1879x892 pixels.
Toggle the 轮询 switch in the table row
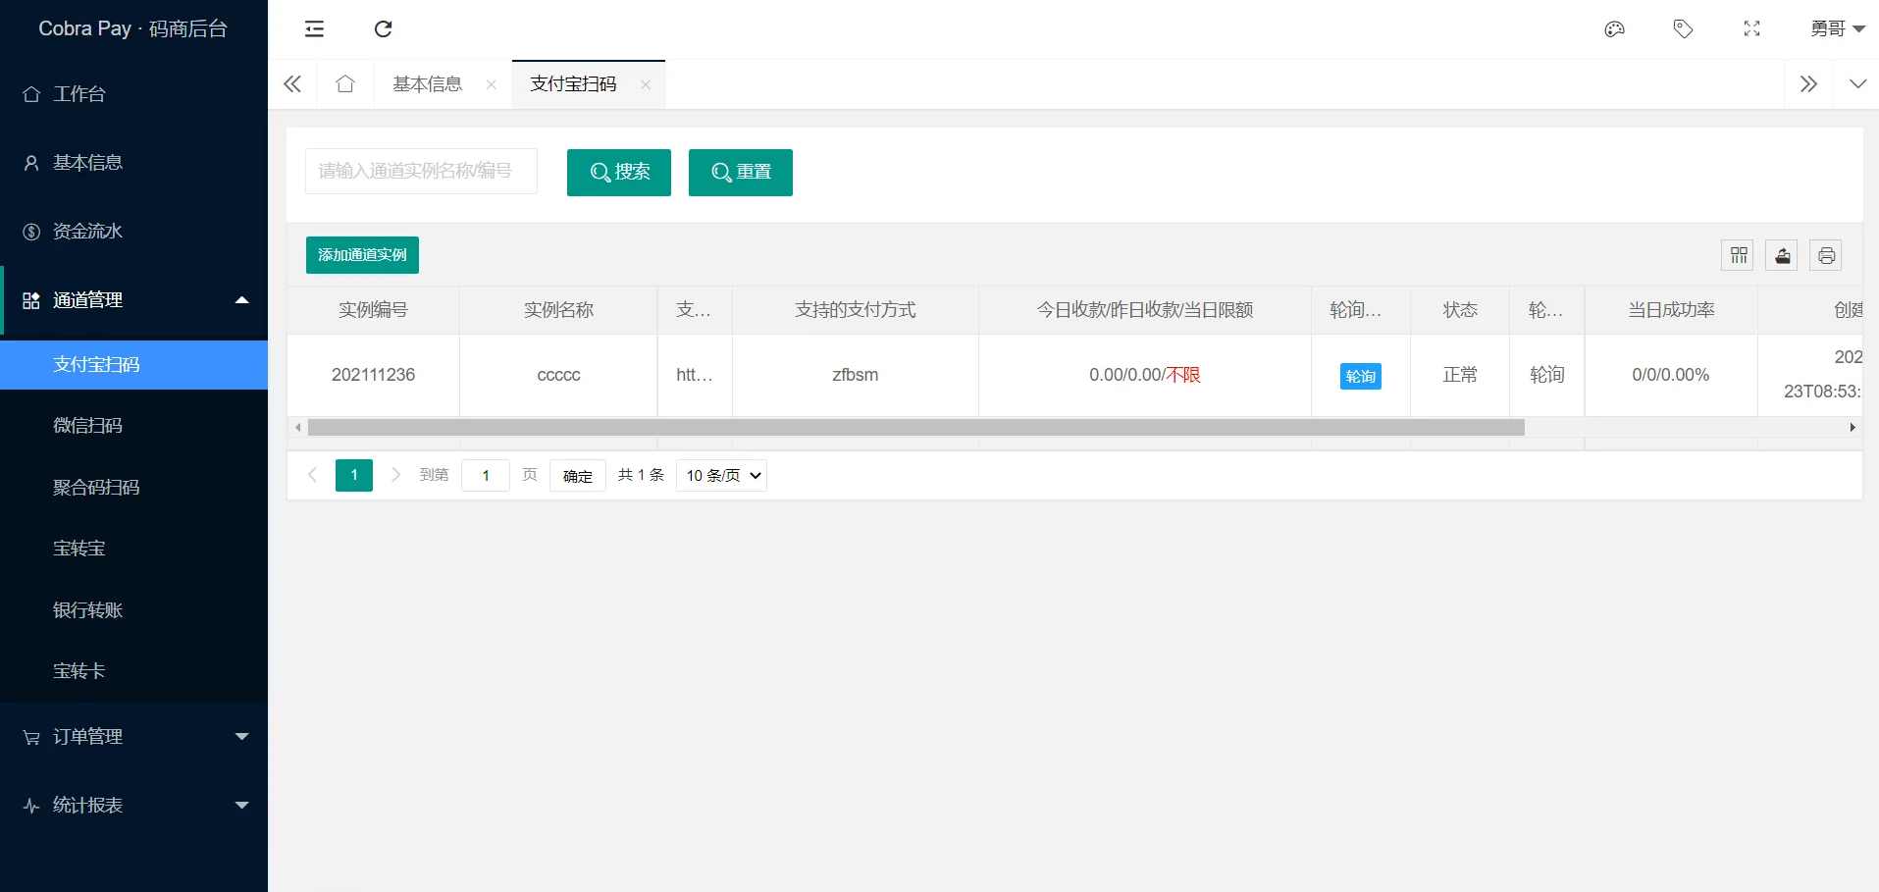1359,375
